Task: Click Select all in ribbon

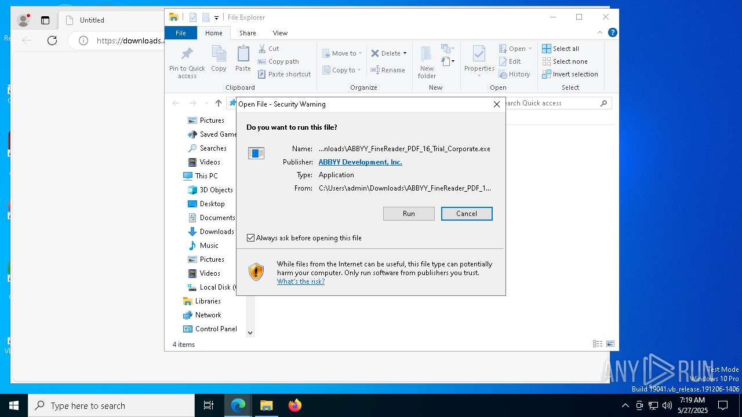Action: point(561,49)
